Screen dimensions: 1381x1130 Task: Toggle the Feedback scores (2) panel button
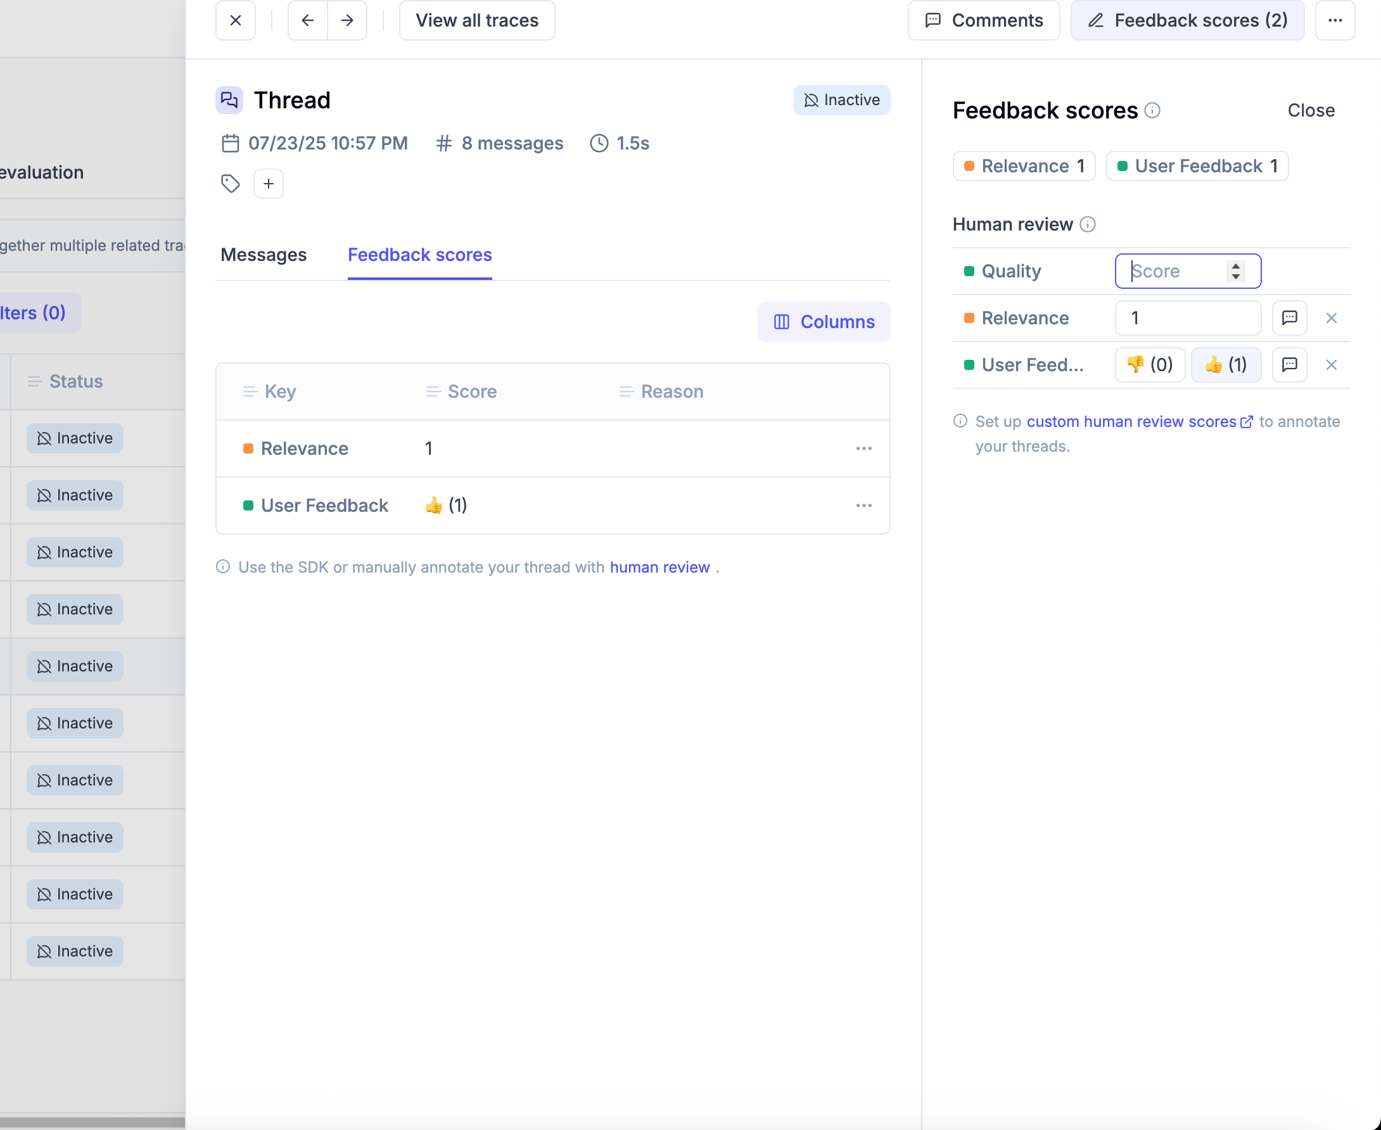[1187, 20]
